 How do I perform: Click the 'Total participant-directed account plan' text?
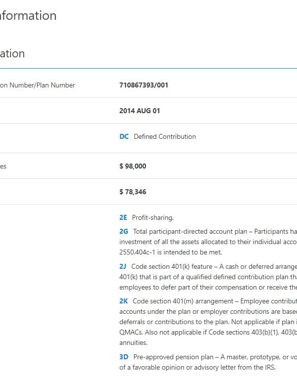(193, 231)
